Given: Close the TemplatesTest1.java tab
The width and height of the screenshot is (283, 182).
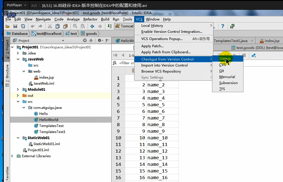Looking at the screenshot, I should pyautogui.click(x=252, y=41).
